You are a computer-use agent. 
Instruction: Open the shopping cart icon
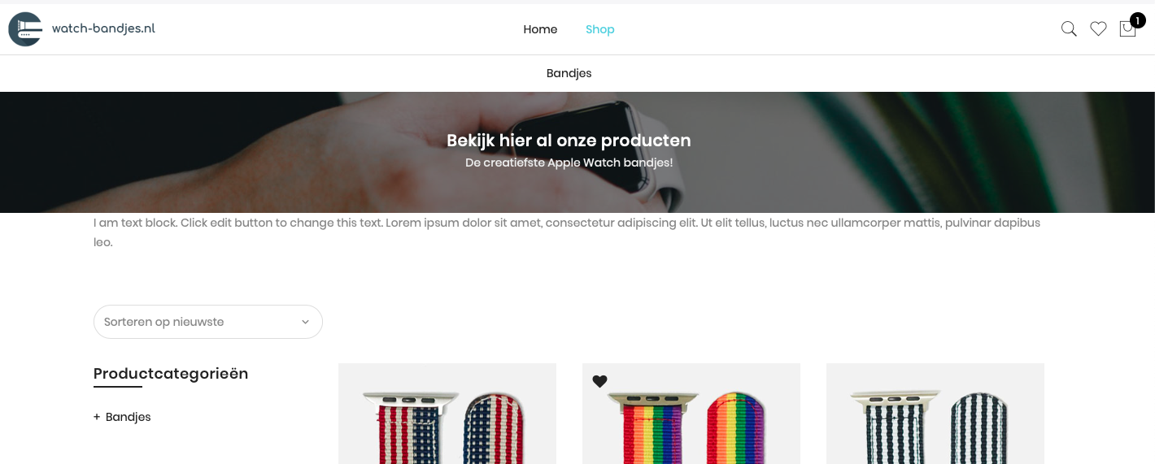(x=1127, y=29)
